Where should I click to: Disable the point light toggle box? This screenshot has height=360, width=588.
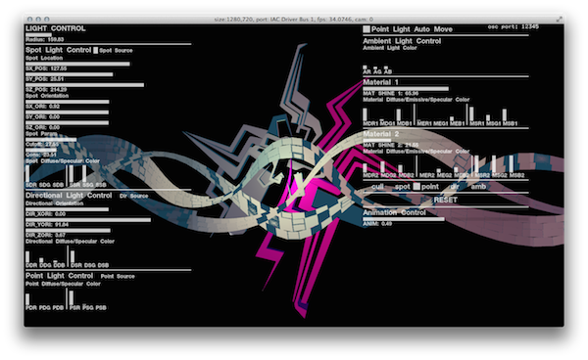pos(416,187)
